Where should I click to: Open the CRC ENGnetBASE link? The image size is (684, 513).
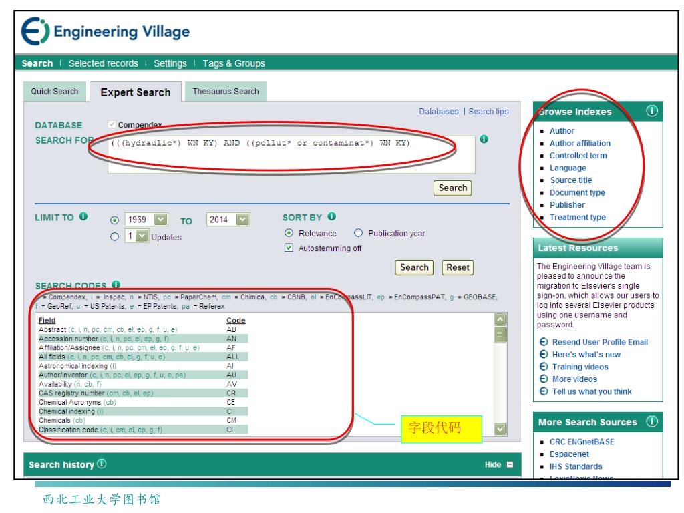pyautogui.click(x=582, y=442)
